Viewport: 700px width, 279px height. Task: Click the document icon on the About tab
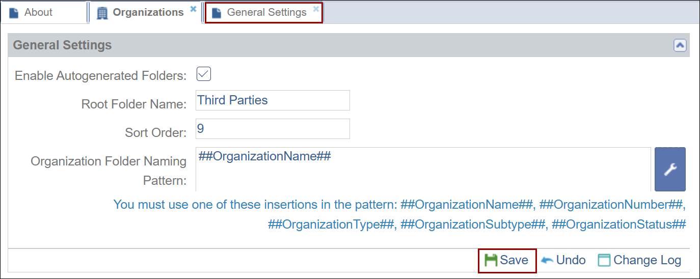[14, 13]
